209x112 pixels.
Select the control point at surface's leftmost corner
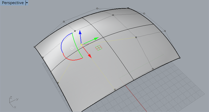click(x=35, y=47)
